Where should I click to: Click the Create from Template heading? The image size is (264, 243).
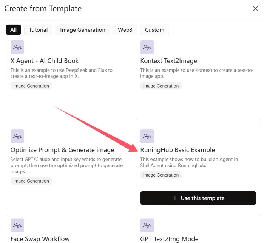point(43,9)
